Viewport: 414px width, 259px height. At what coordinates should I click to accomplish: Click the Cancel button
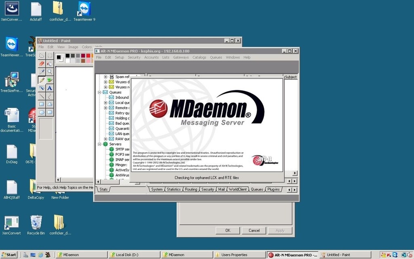254,230
